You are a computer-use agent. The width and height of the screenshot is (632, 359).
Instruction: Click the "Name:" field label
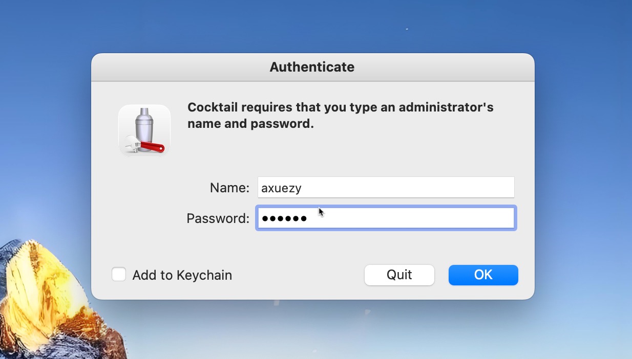229,188
